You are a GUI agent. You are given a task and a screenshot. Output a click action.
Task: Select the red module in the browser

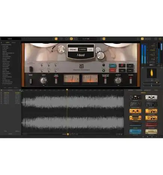151,125
